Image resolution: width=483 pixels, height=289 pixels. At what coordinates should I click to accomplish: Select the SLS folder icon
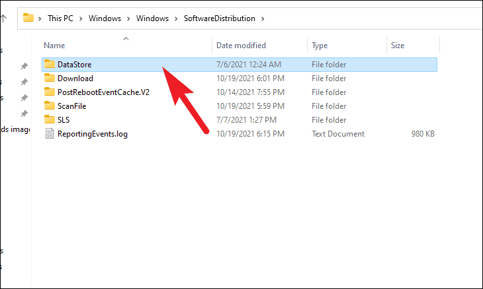coord(49,119)
